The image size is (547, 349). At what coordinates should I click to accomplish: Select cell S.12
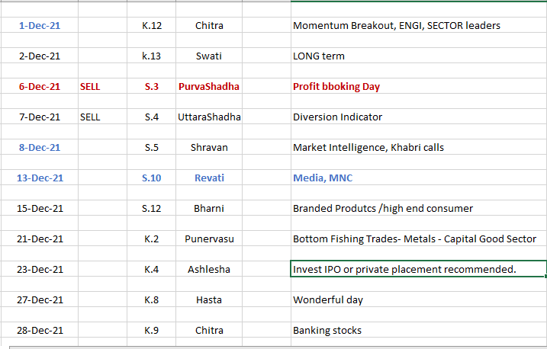[x=151, y=208]
